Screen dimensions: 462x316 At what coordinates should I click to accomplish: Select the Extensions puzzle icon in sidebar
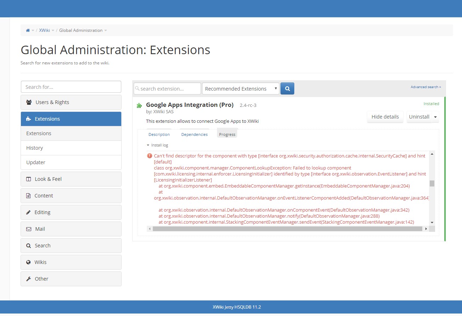[29, 119]
